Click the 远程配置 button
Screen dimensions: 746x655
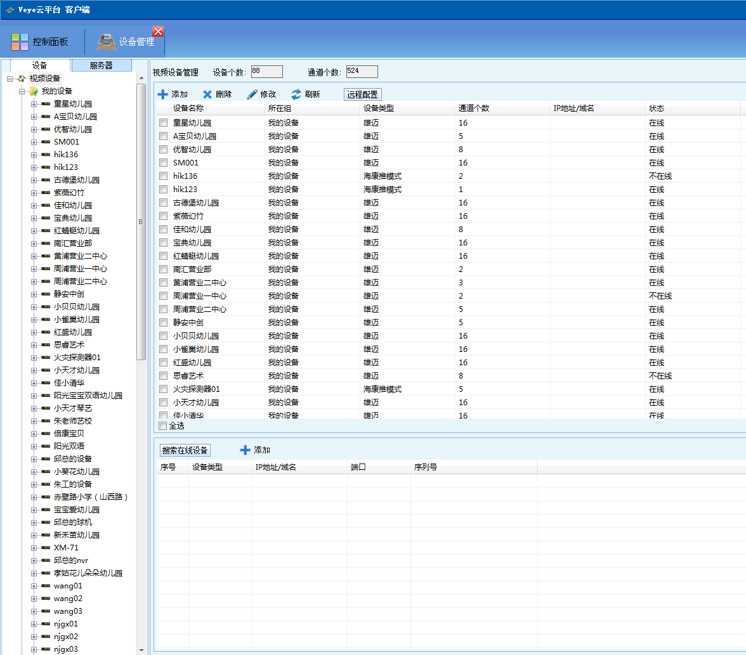click(363, 94)
